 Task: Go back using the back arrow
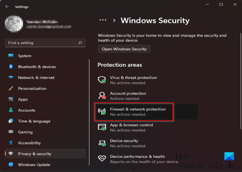pyautogui.click(x=7, y=7)
